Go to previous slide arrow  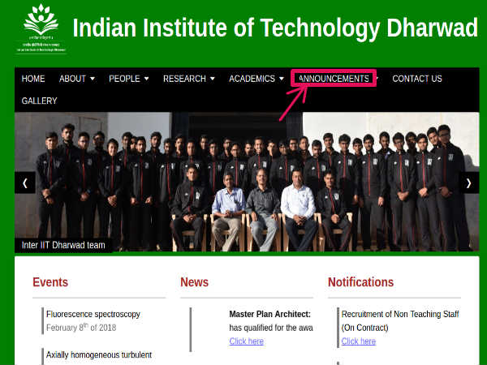pyautogui.click(x=25, y=182)
